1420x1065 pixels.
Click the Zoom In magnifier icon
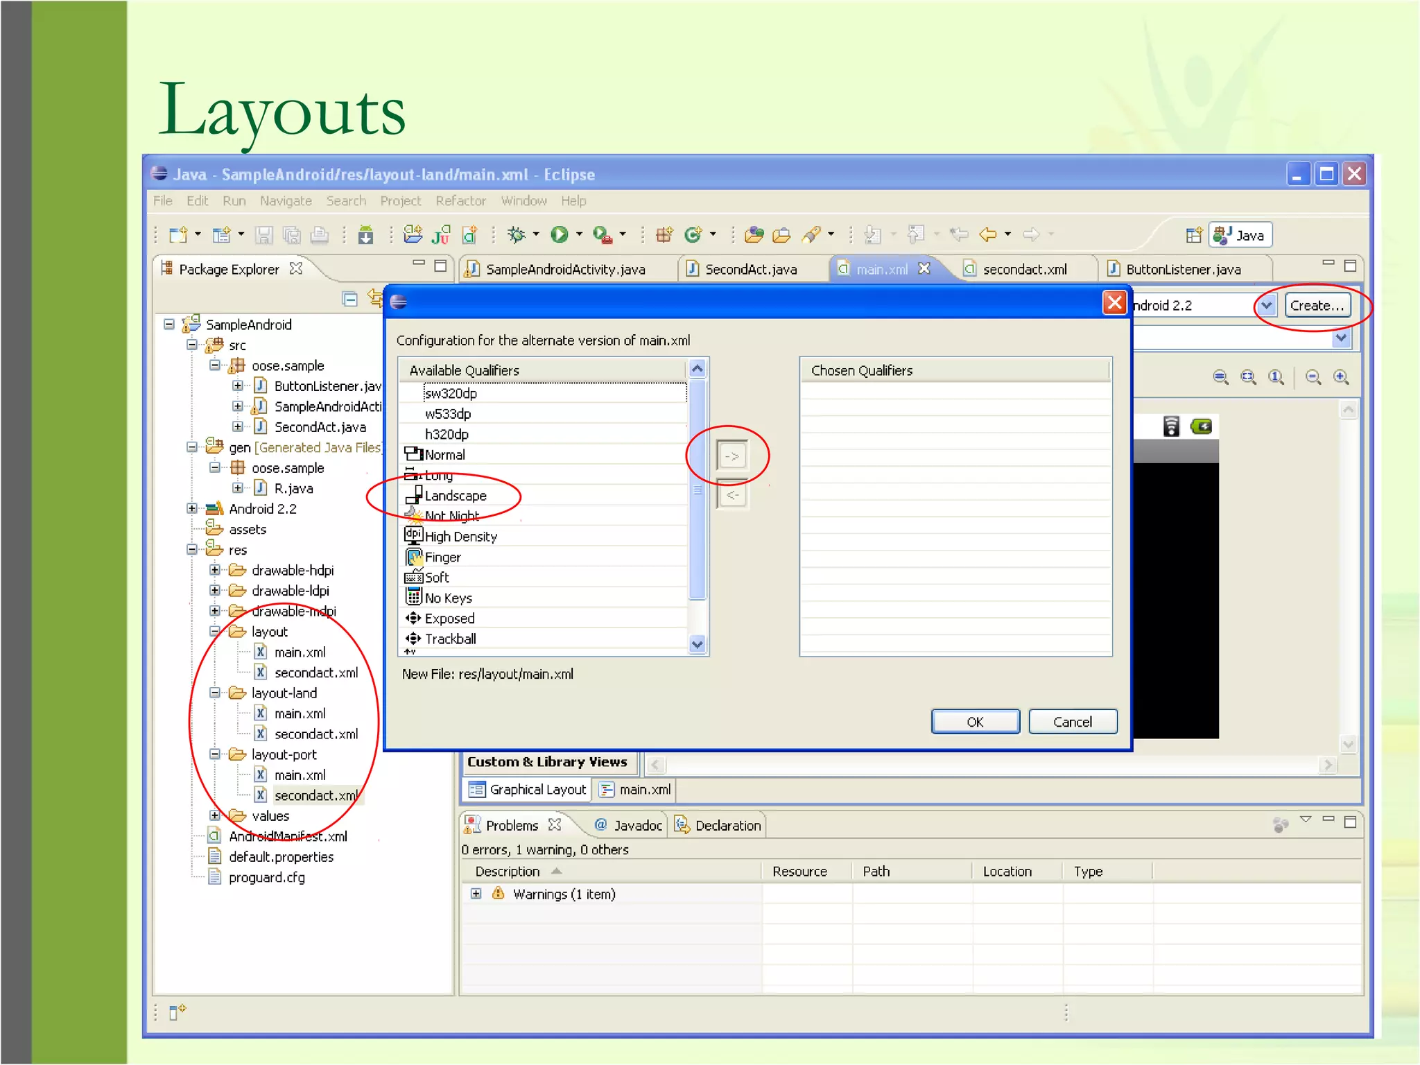(x=1341, y=376)
